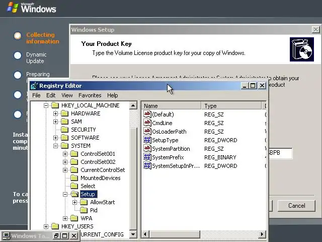Viewport: 322px width, 242px height.
Task: Select the SystemSetupInPr... value name
Action: [x=176, y=166]
